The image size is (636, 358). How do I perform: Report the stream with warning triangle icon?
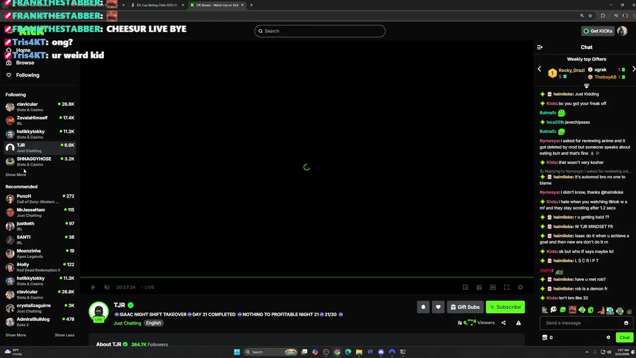tap(518, 323)
